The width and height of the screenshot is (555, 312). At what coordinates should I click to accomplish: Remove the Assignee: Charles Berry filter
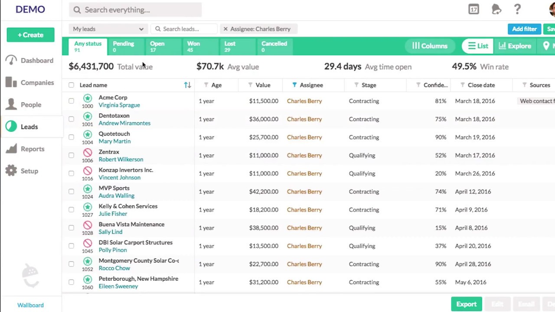pyautogui.click(x=225, y=29)
